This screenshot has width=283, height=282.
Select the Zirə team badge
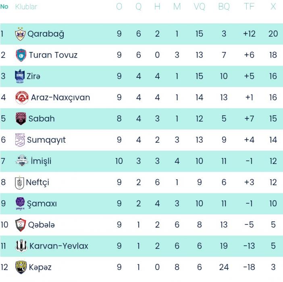(20, 76)
